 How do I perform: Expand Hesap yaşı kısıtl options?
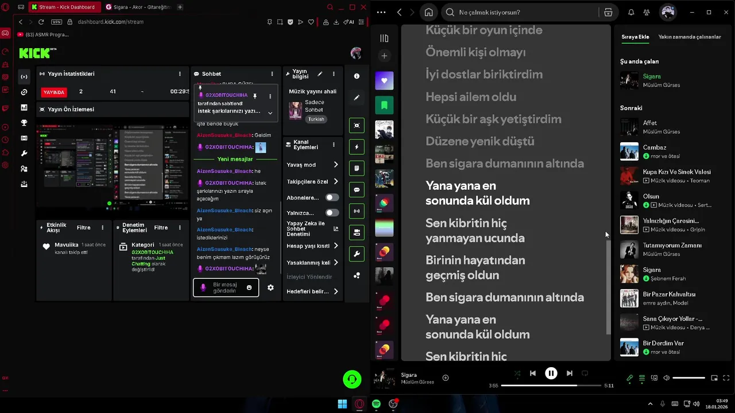tap(335, 246)
